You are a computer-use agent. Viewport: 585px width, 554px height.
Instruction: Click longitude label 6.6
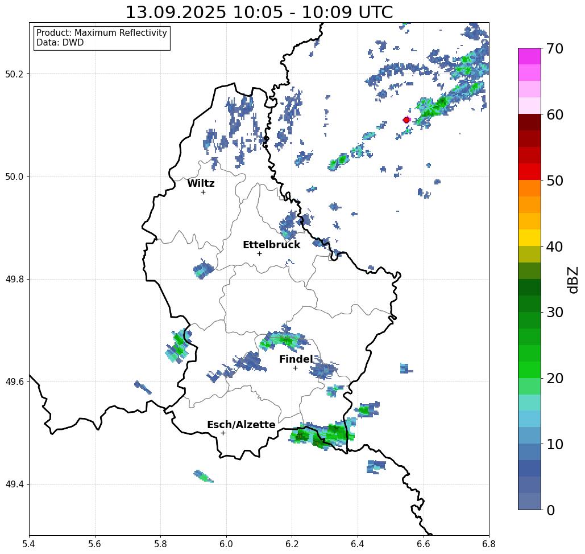(x=423, y=544)
